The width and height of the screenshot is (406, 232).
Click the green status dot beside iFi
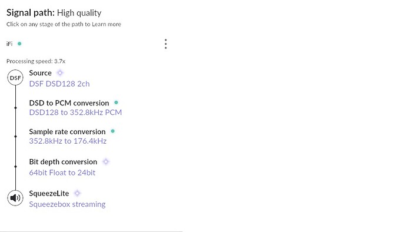click(19, 44)
